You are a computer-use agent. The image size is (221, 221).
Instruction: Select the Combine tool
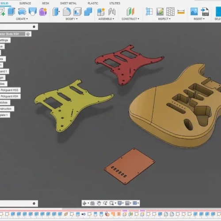point(88,11)
